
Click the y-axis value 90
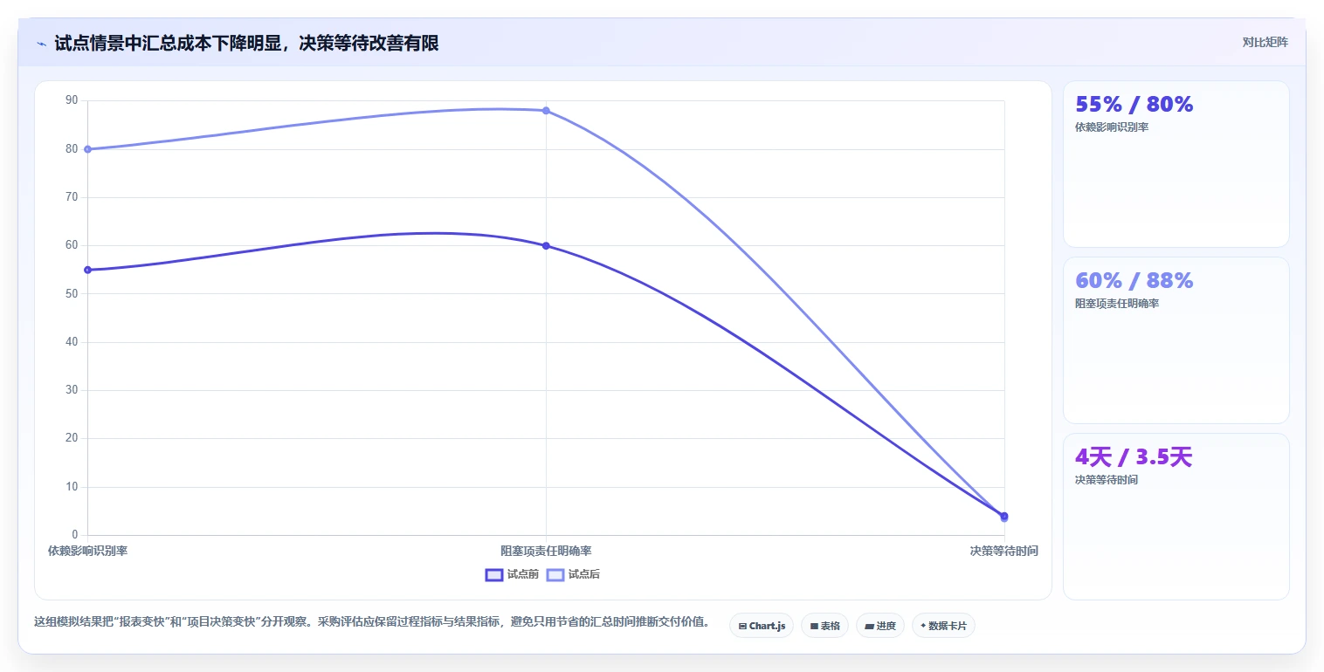pos(72,100)
